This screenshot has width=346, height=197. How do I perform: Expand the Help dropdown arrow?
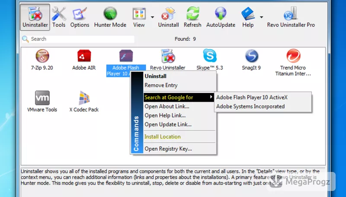coord(262,17)
